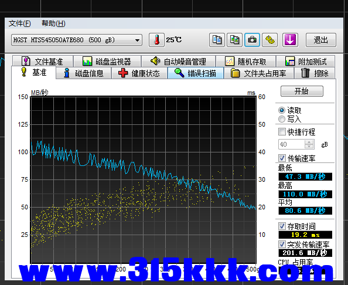Image resolution: width=348 pixels, height=285 pixels.
Task: Open the 帮助(H) menu
Action: click(53, 23)
